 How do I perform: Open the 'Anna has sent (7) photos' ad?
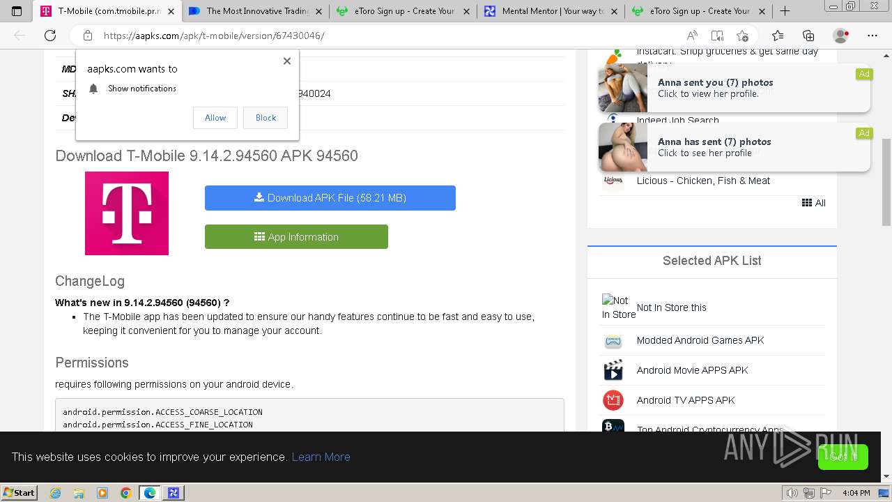[735, 147]
